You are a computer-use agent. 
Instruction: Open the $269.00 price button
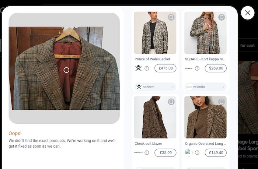[215, 68]
